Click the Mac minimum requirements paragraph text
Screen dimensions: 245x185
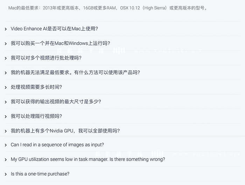(x=108, y=8)
